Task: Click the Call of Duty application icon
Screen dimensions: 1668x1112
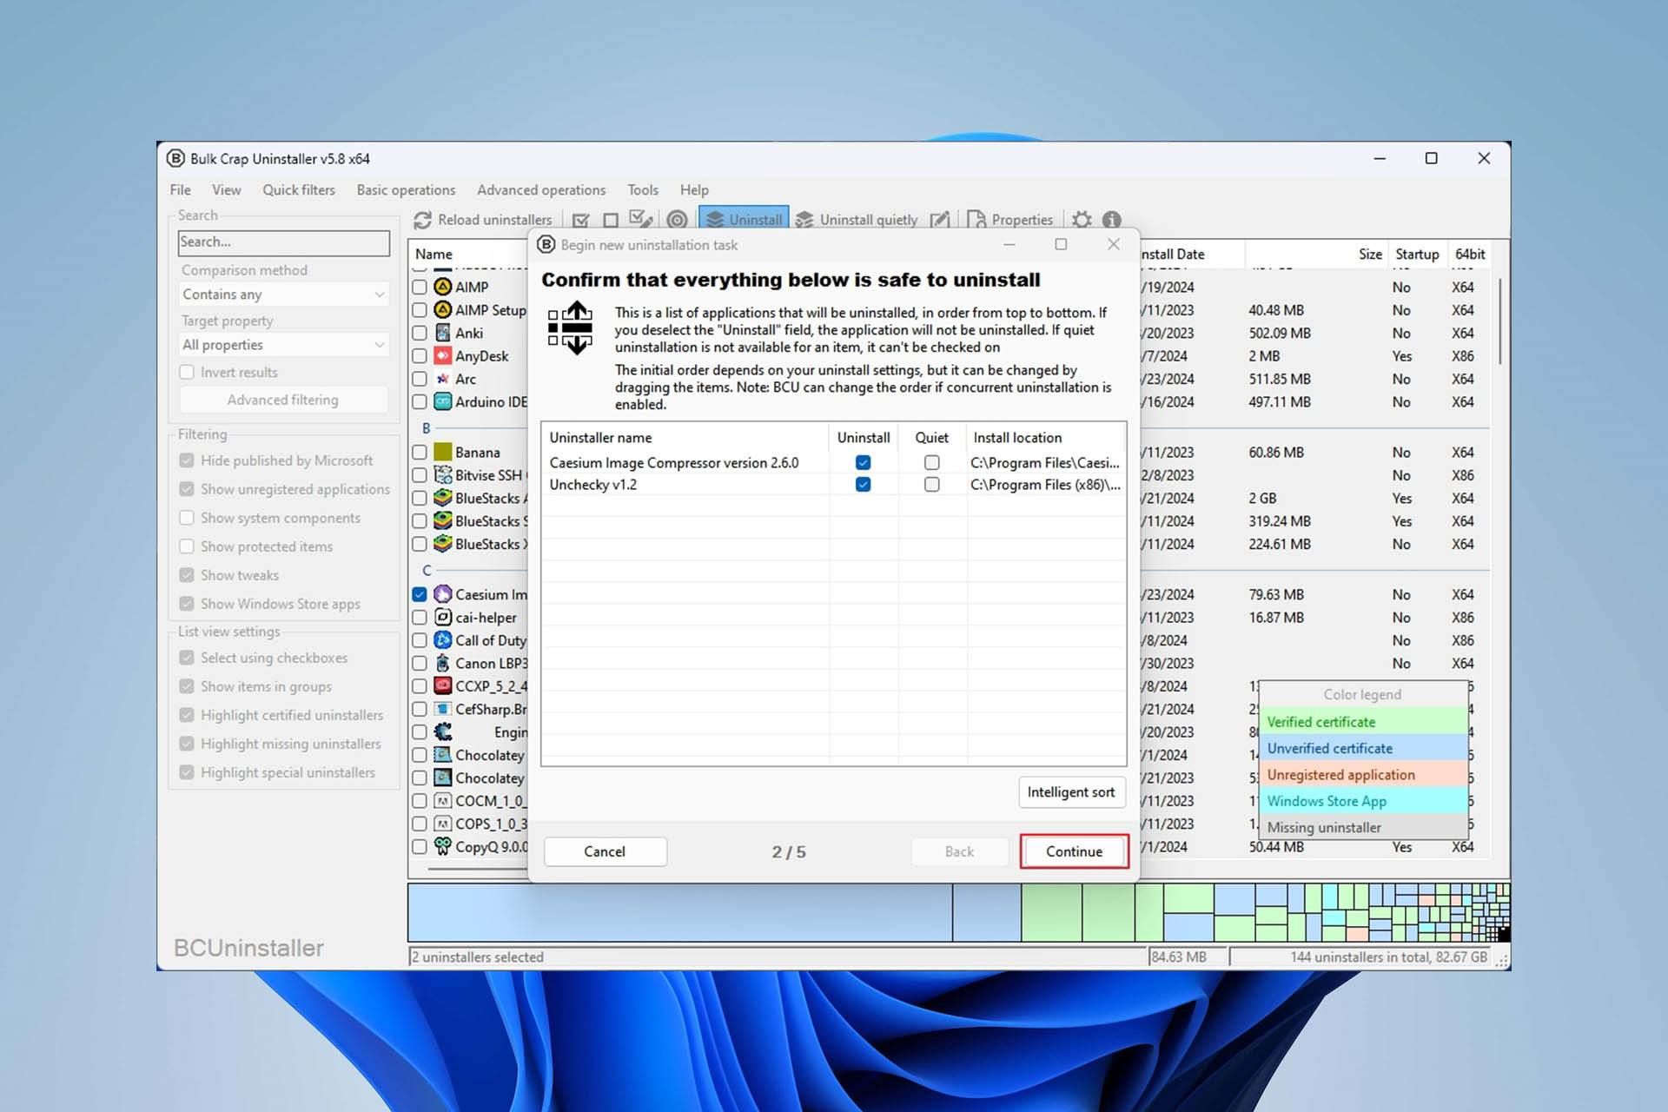Action: click(443, 640)
